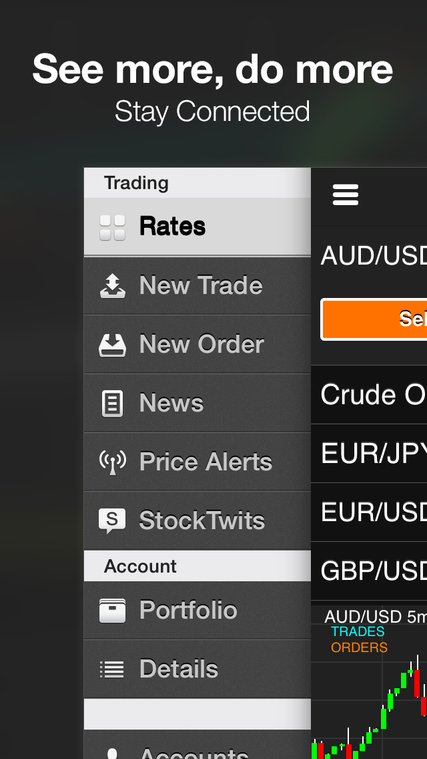Choose the EUR/JPY instrument row
427x759 pixels.
[372, 454]
